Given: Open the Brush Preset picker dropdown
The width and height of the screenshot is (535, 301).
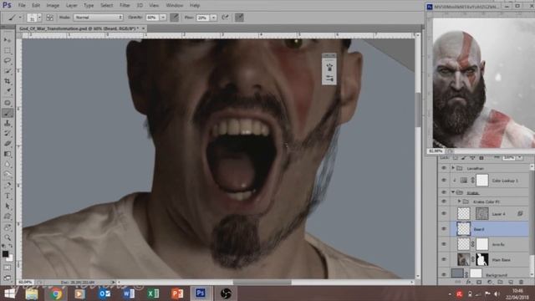Looking at the screenshot, I should pos(39,18).
